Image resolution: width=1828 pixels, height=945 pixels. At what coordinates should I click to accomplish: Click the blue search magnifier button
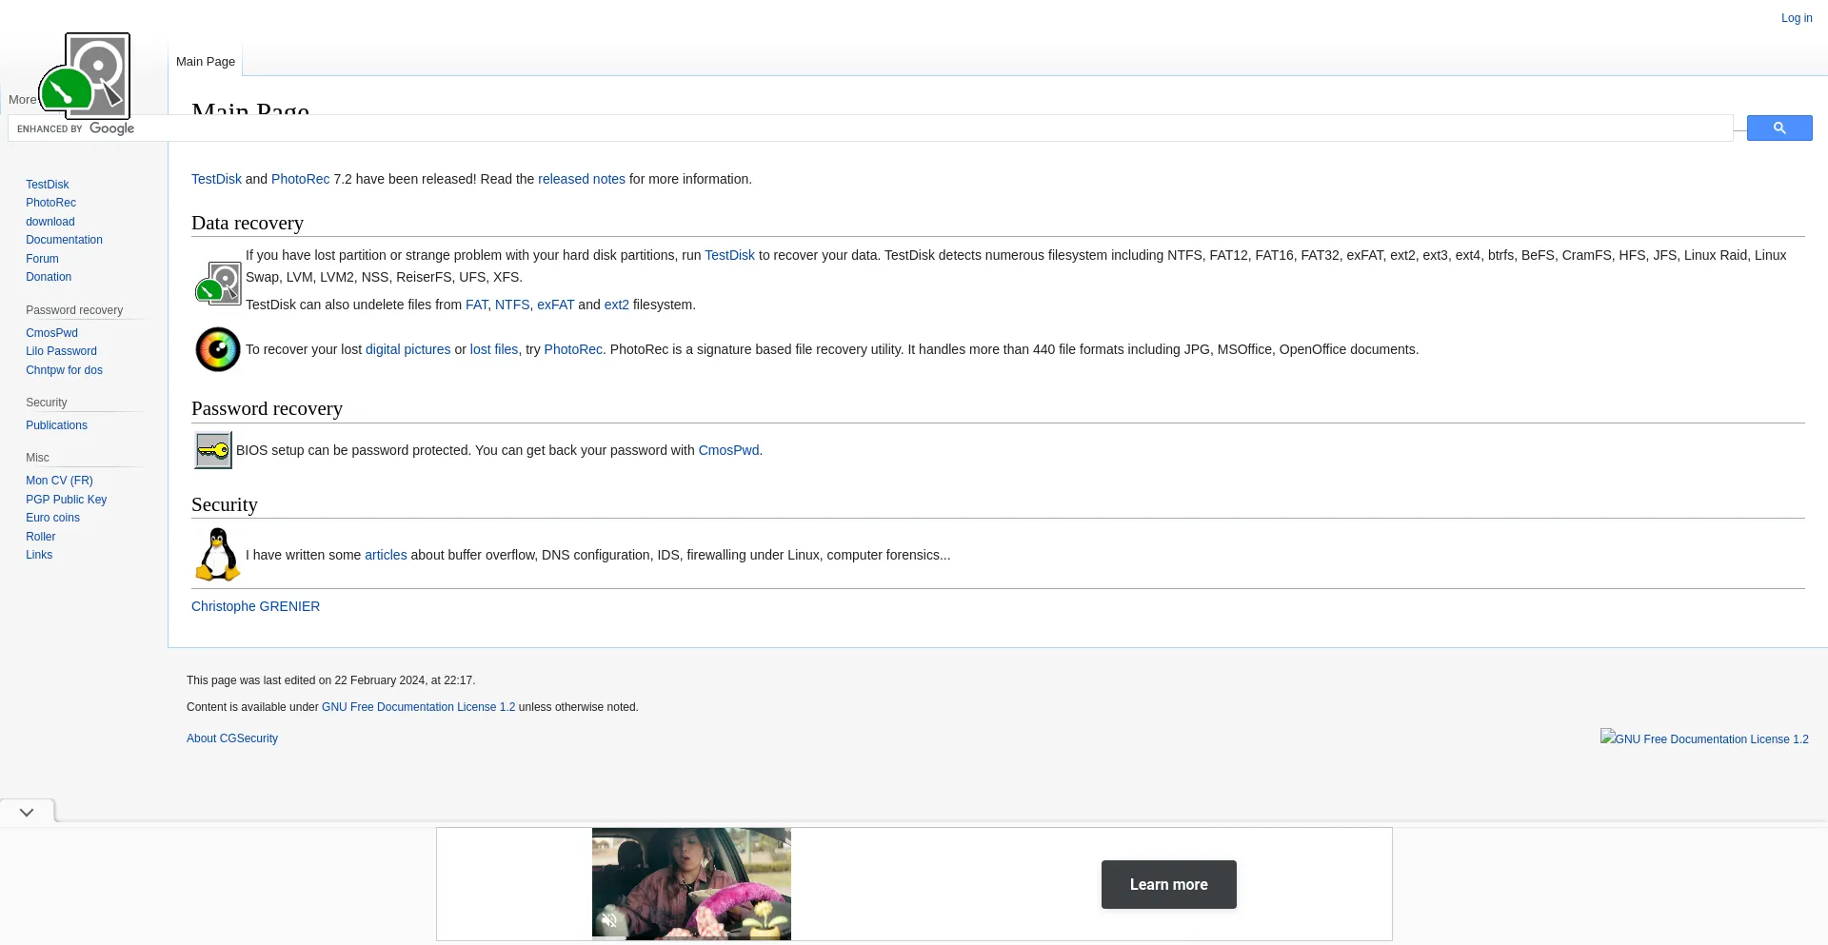[1779, 128]
